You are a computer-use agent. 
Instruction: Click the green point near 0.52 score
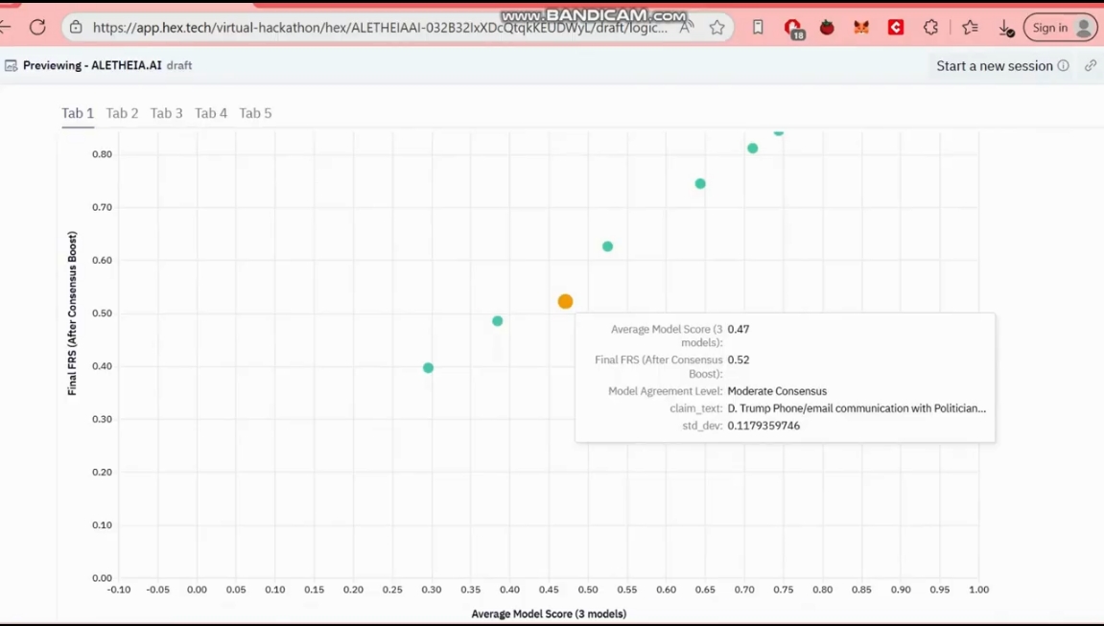tap(607, 246)
